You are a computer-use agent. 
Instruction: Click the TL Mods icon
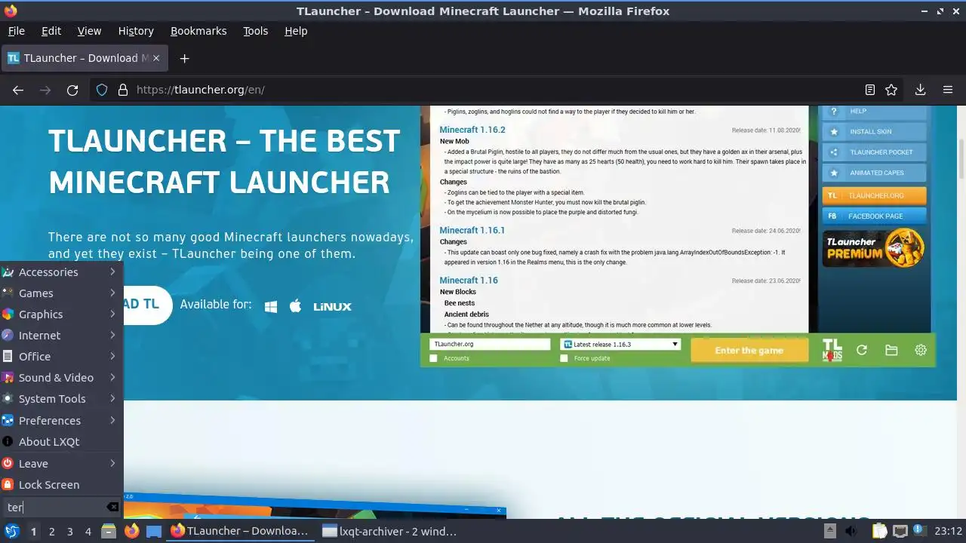tap(832, 350)
